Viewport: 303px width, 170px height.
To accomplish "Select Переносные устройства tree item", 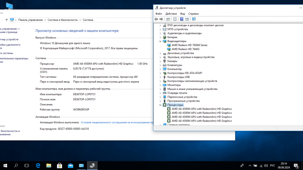I will (x=182, y=97).
